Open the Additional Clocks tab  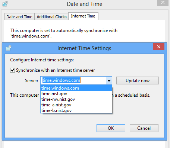tap(51, 17)
